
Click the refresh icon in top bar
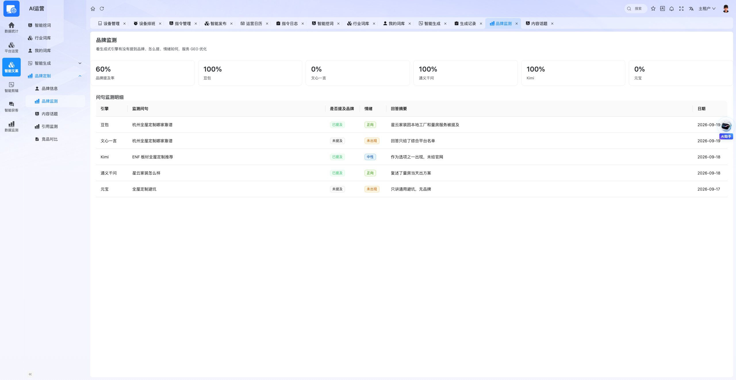[102, 9]
